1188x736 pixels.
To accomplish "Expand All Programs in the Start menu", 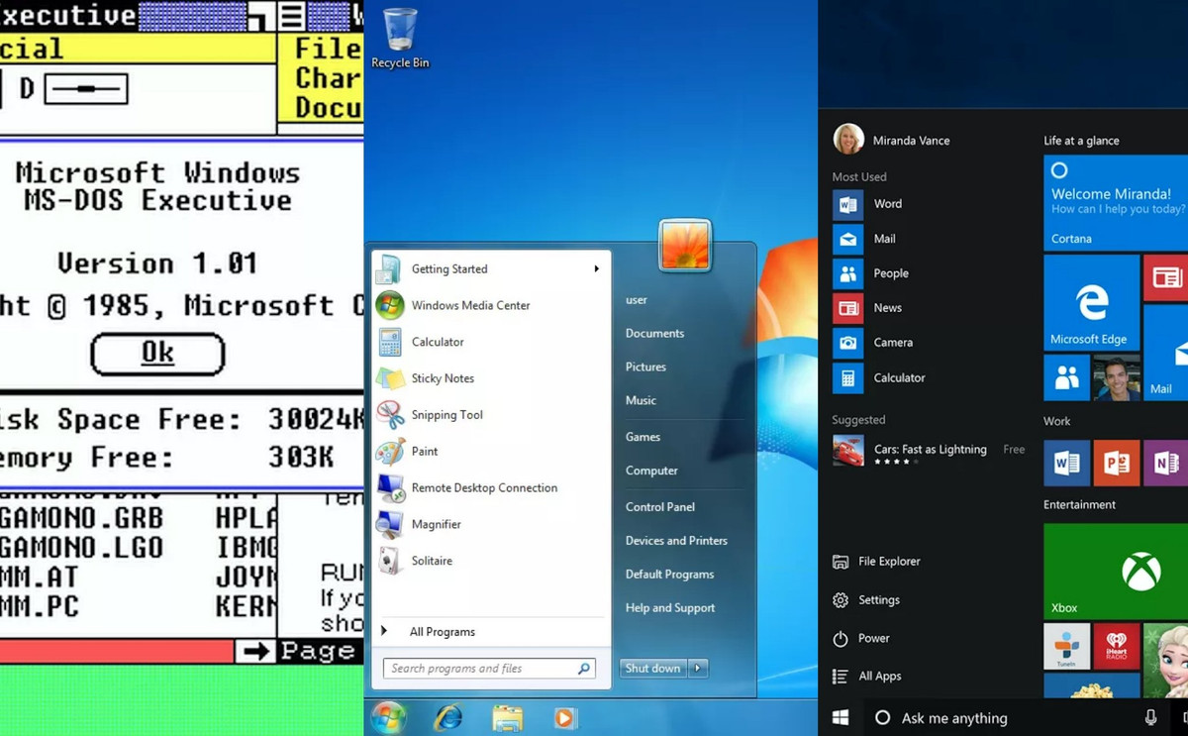I will point(442,631).
